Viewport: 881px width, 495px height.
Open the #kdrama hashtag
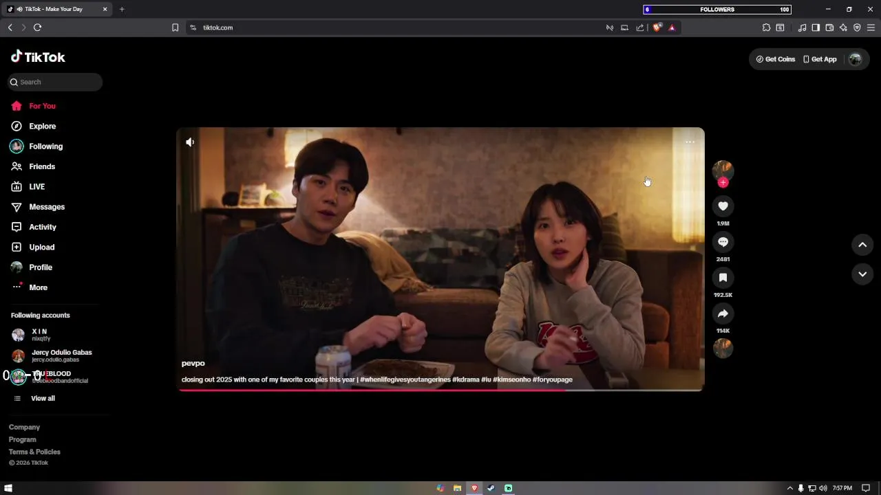pyautogui.click(x=466, y=379)
